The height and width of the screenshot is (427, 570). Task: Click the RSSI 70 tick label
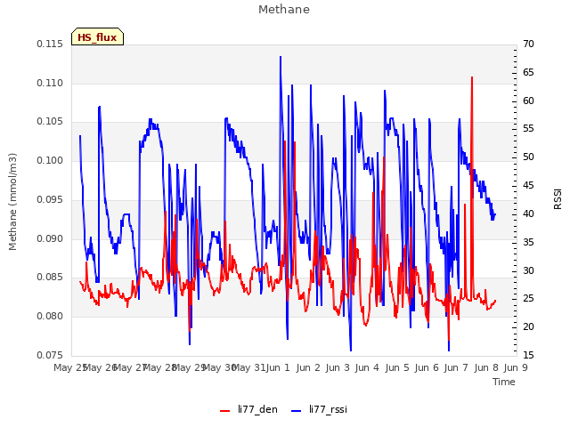click(x=528, y=44)
